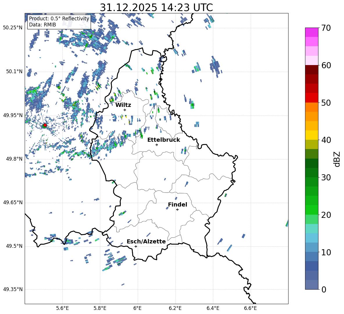Select the Findel city label
Screen dimensions: 344x314
(178, 204)
